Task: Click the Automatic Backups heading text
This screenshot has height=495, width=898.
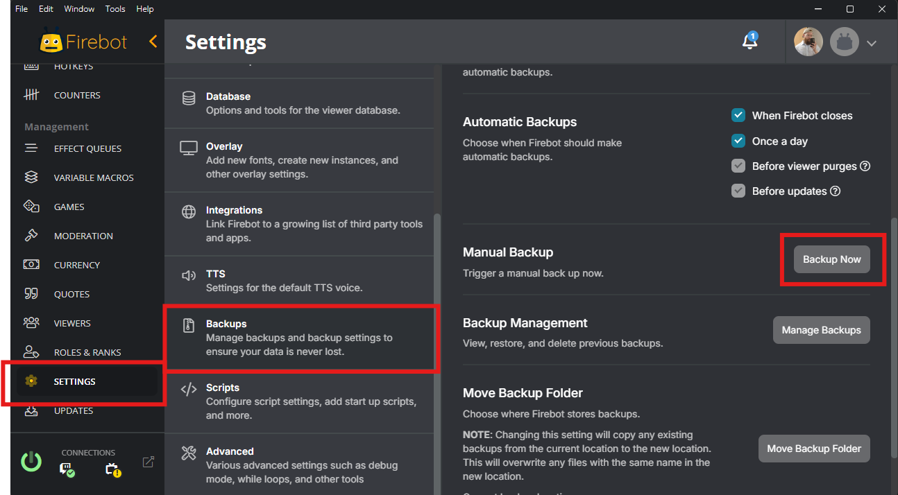Action: 520,122
